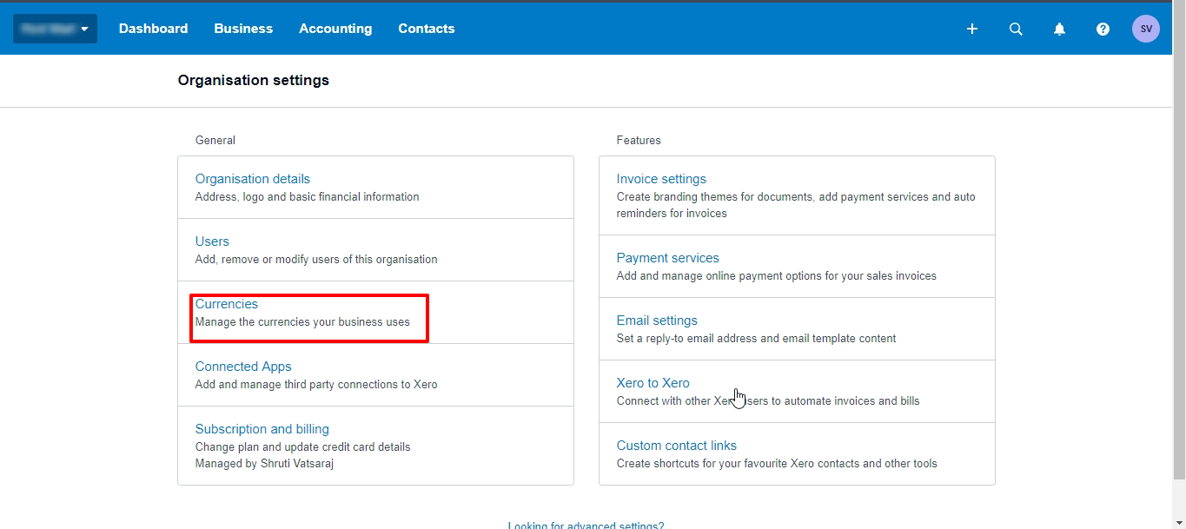Click 'Change plan and update credit card details'
The image size is (1186, 529).
point(303,447)
